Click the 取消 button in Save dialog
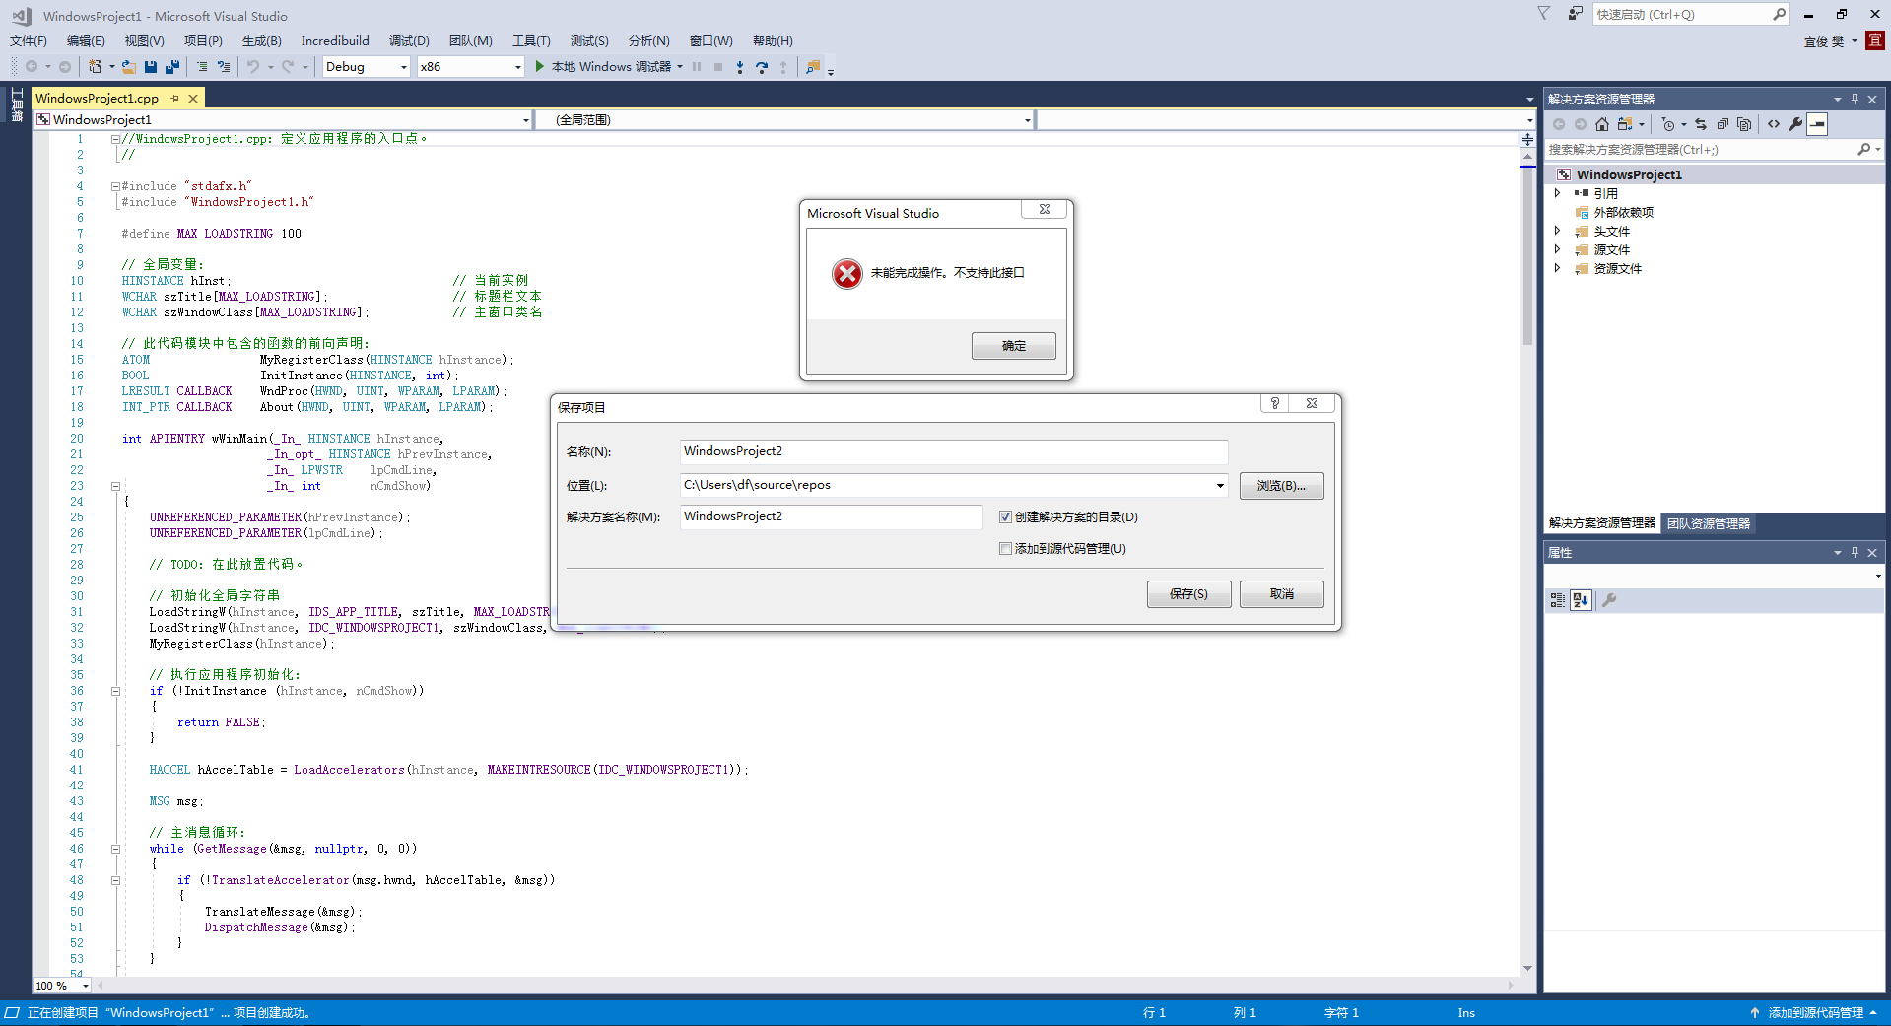 [x=1281, y=594]
